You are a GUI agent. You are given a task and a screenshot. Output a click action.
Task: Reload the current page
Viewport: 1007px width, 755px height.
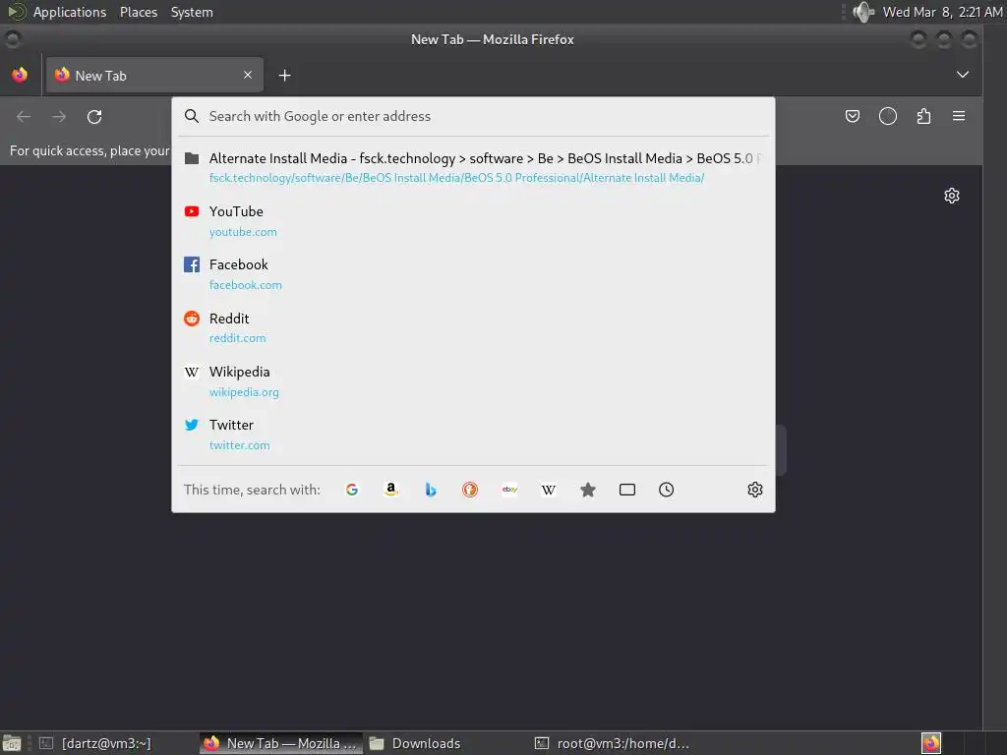coord(94,117)
